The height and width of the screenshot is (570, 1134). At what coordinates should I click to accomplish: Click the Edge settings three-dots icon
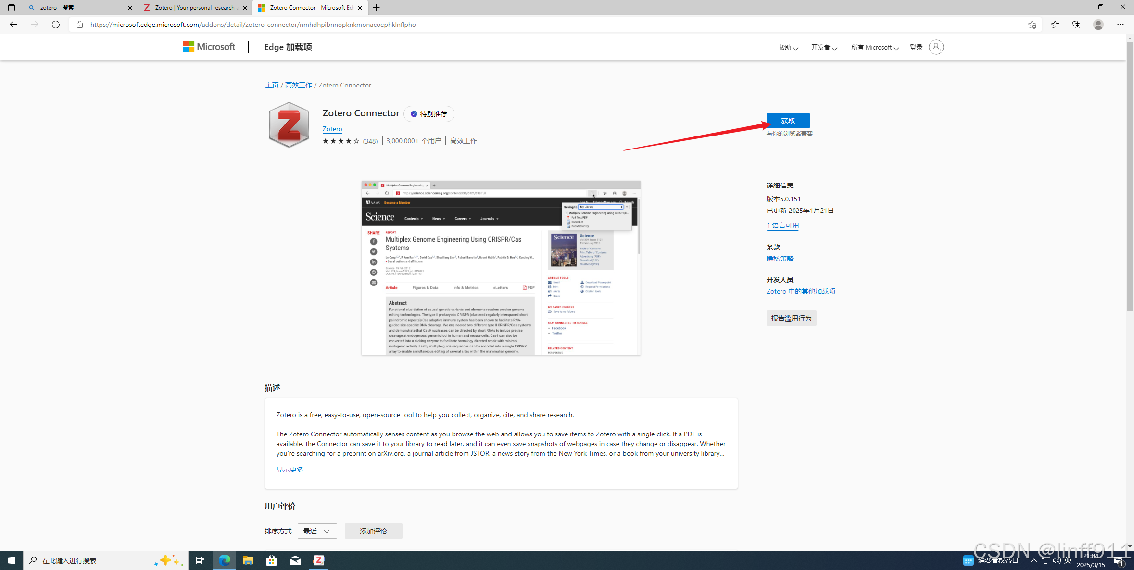[1120, 25]
